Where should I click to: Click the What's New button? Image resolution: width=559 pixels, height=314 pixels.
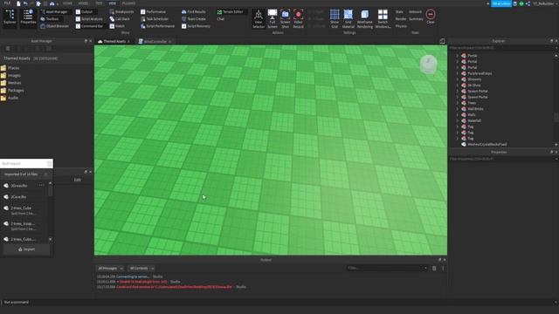pos(501,3)
